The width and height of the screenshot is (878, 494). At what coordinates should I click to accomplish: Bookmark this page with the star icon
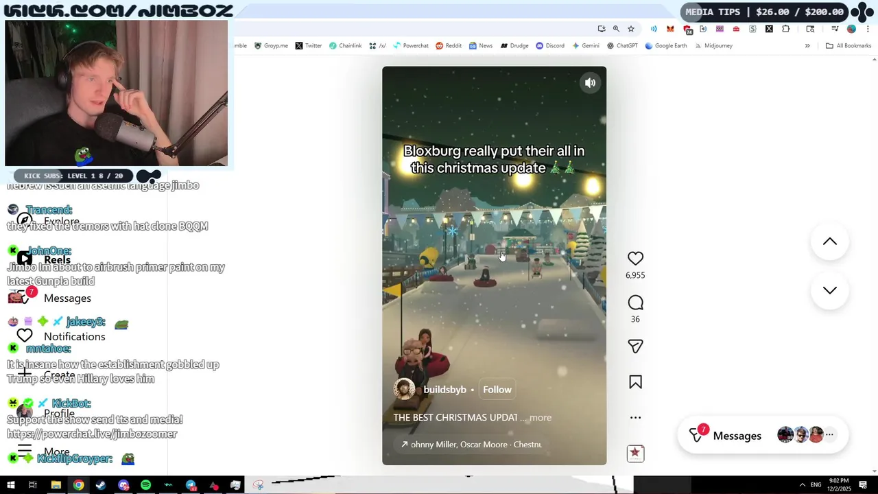[x=631, y=29]
